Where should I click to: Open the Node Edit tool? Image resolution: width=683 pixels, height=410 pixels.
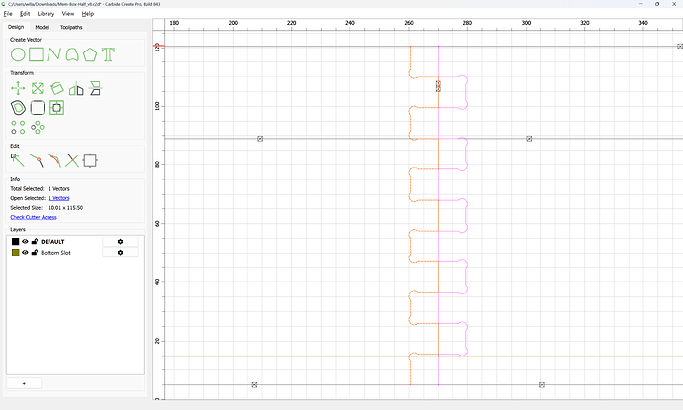pos(18,160)
